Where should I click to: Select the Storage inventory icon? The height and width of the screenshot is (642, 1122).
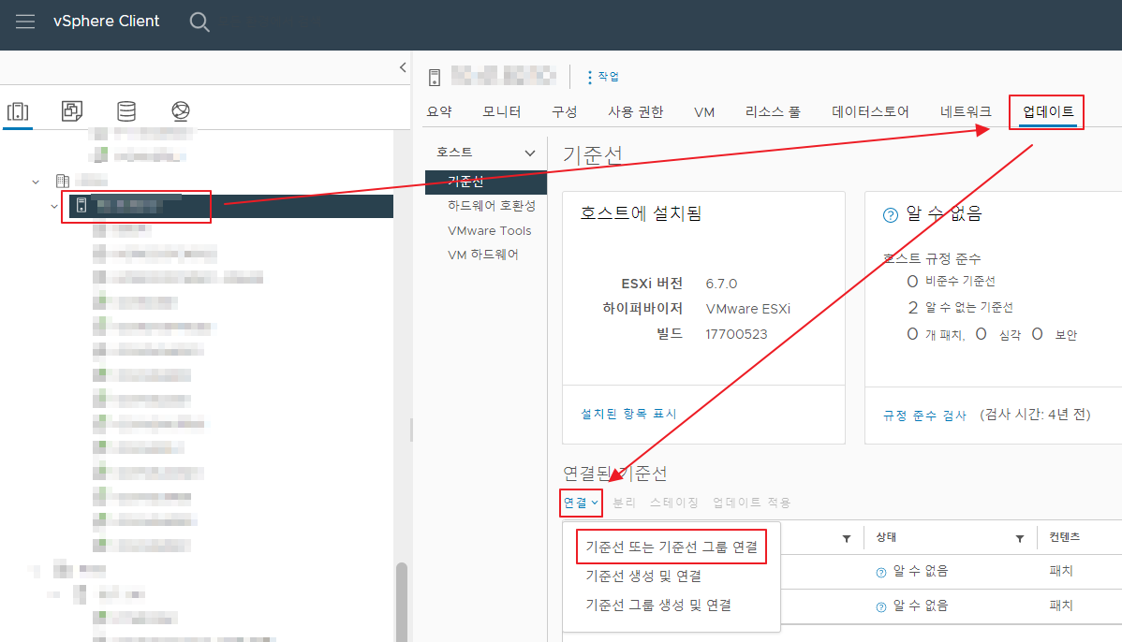[x=125, y=111]
